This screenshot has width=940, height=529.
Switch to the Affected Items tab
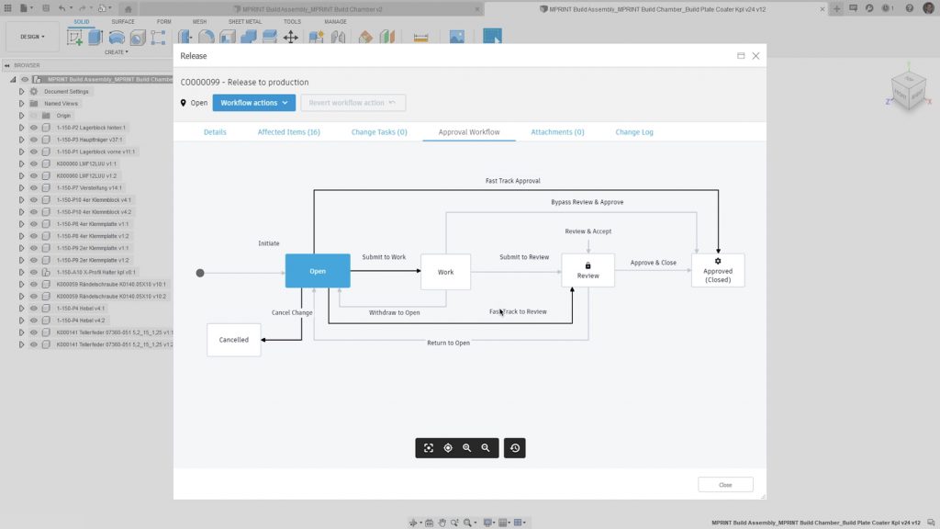(288, 132)
